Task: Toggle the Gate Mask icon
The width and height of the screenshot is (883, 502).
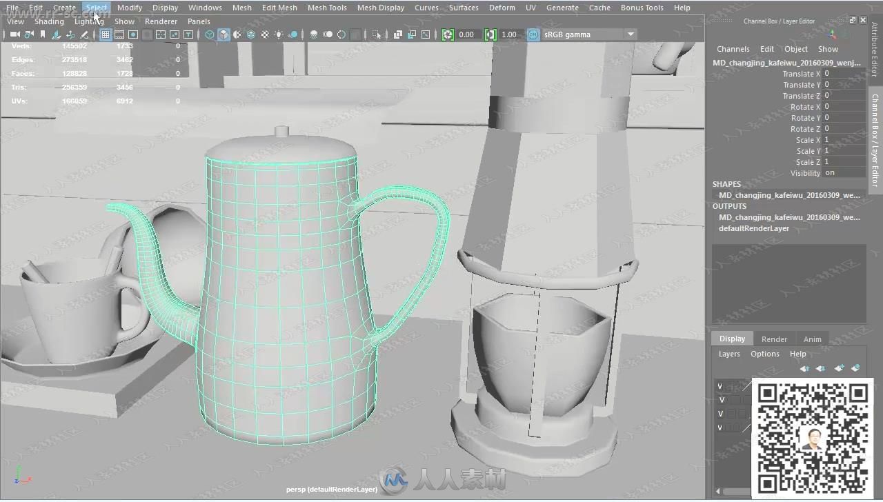Action: [x=147, y=34]
